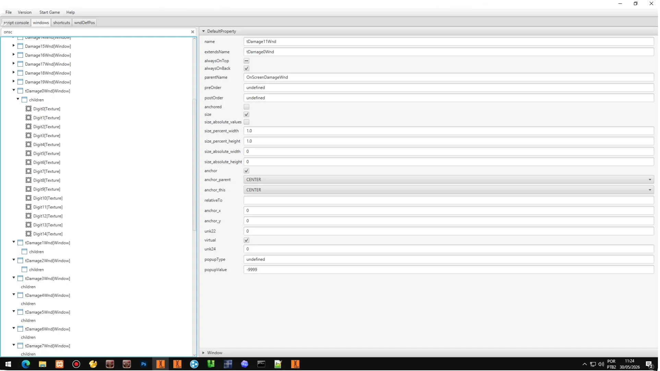Switch to the shortcuts tab
The width and height of the screenshot is (660, 371).
point(62,23)
